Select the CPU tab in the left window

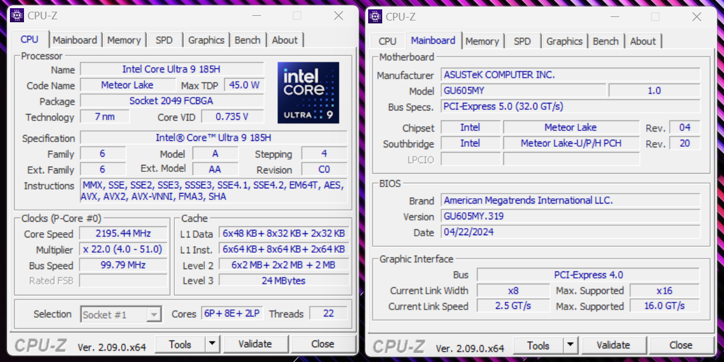click(x=29, y=39)
